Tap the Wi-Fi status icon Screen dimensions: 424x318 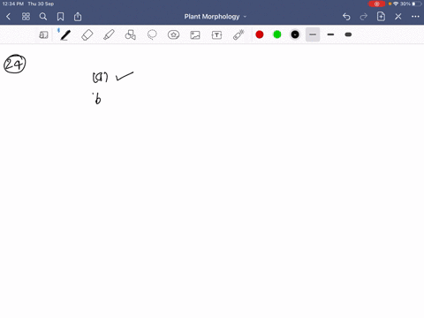tap(396, 4)
